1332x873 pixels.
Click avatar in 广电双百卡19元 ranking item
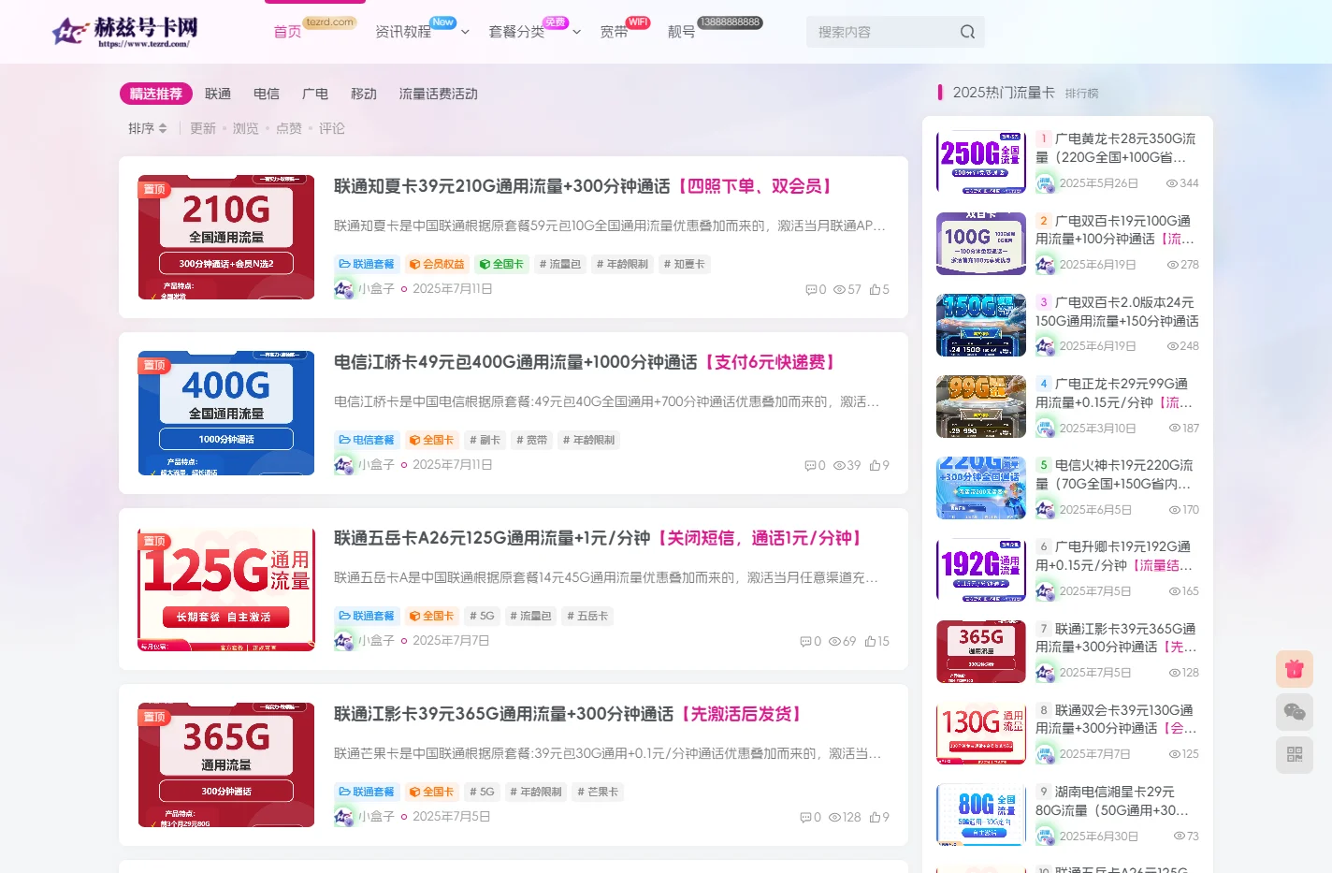[x=1046, y=265]
